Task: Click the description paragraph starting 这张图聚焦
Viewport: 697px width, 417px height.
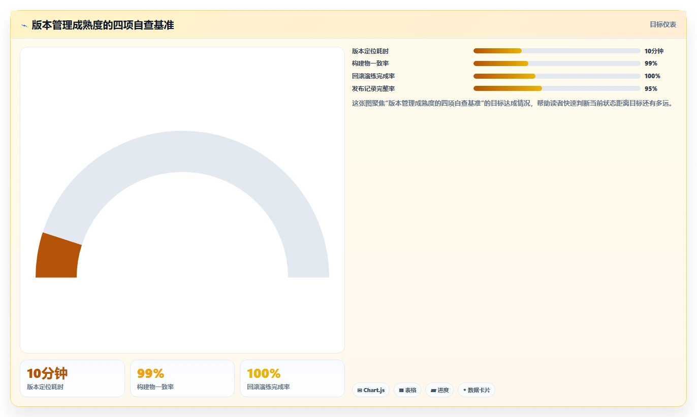Action: point(513,103)
